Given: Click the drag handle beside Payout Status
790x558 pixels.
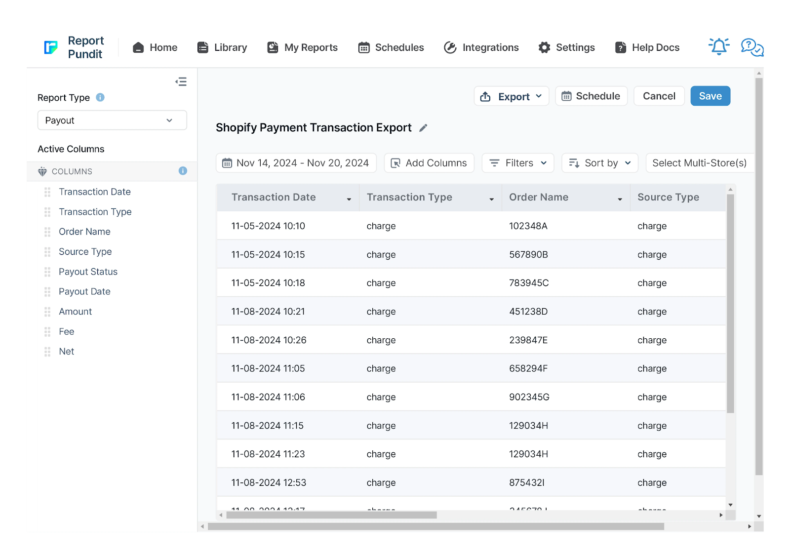Looking at the screenshot, I should 47,272.
